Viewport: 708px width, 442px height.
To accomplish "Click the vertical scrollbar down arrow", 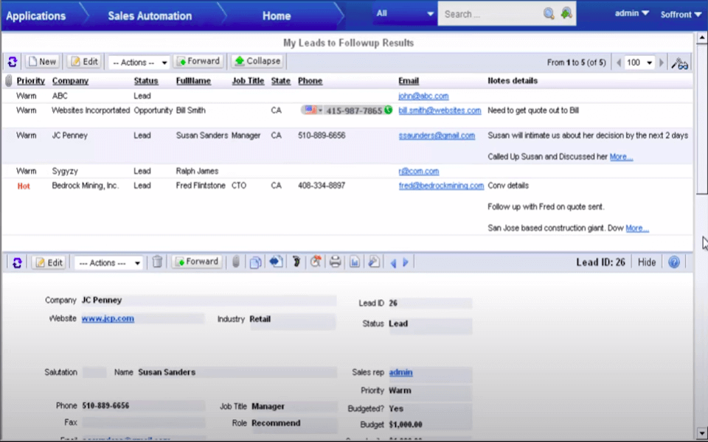I will coord(701,432).
